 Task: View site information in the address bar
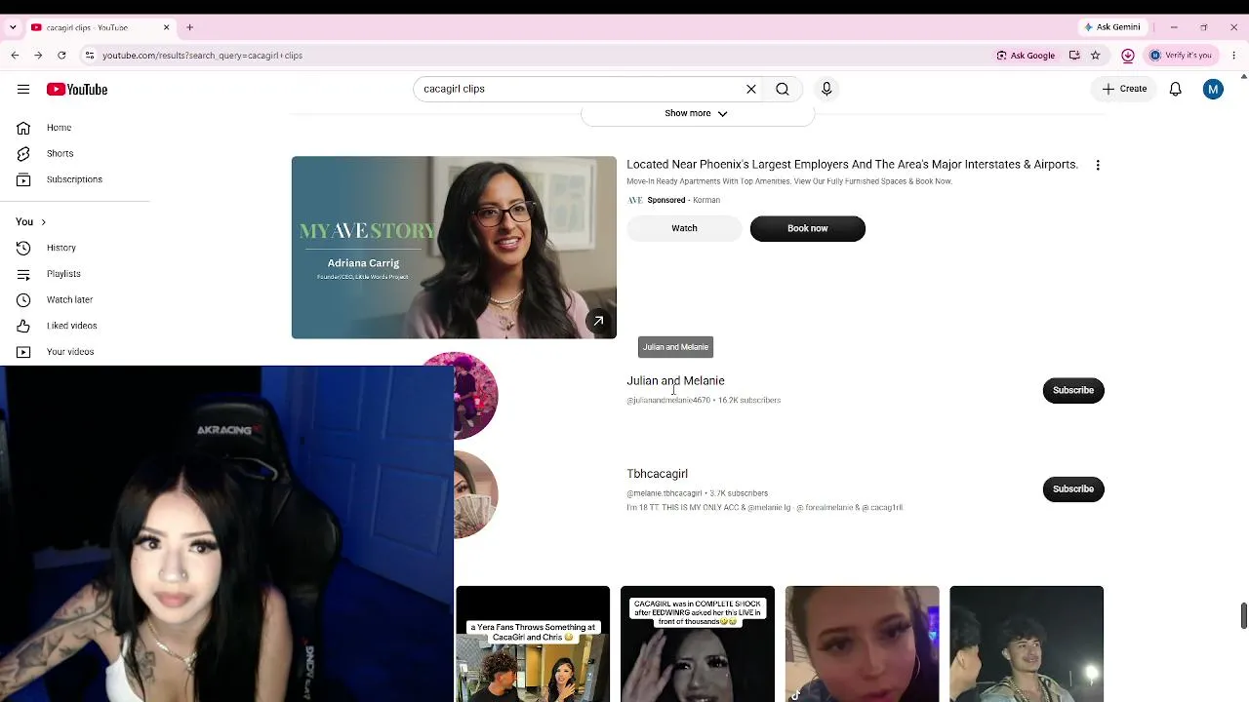pos(89,56)
